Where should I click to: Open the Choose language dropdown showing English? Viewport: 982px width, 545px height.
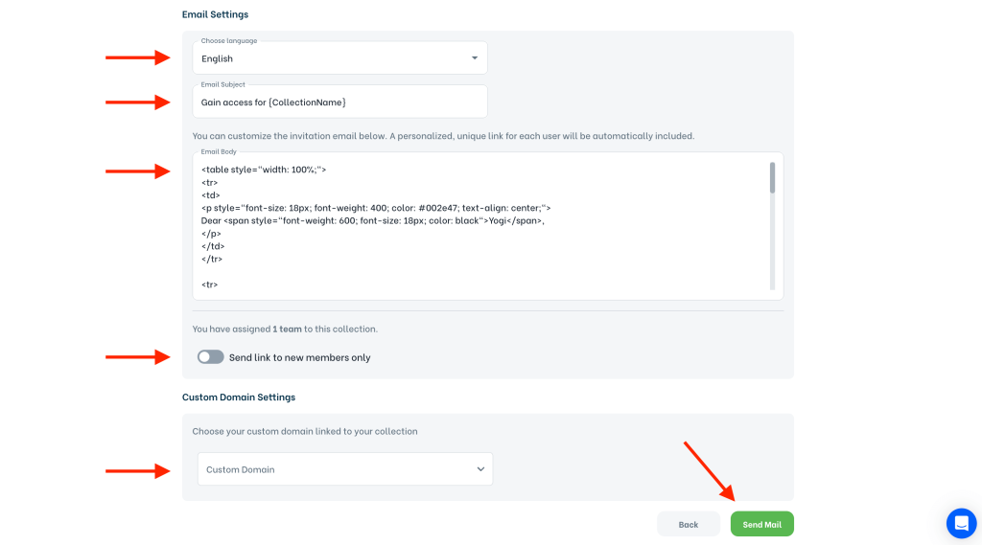pyautogui.click(x=339, y=58)
